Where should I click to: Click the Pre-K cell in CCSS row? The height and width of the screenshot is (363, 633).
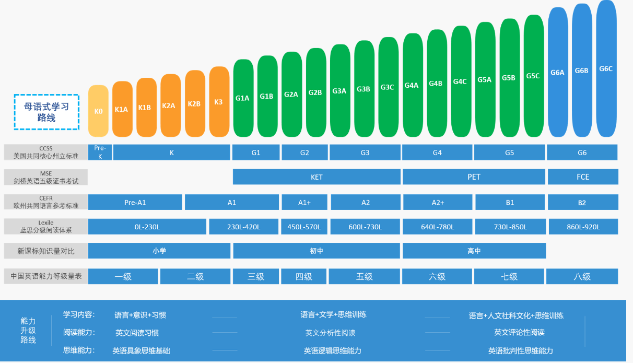tap(100, 152)
